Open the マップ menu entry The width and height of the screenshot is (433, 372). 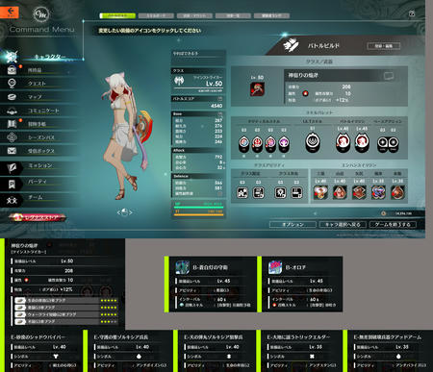click(x=35, y=97)
